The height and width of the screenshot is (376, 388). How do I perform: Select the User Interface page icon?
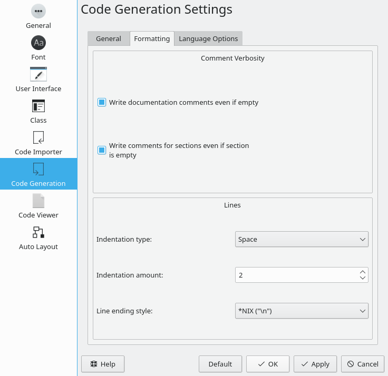pyautogui.click(x=38, y=74)
